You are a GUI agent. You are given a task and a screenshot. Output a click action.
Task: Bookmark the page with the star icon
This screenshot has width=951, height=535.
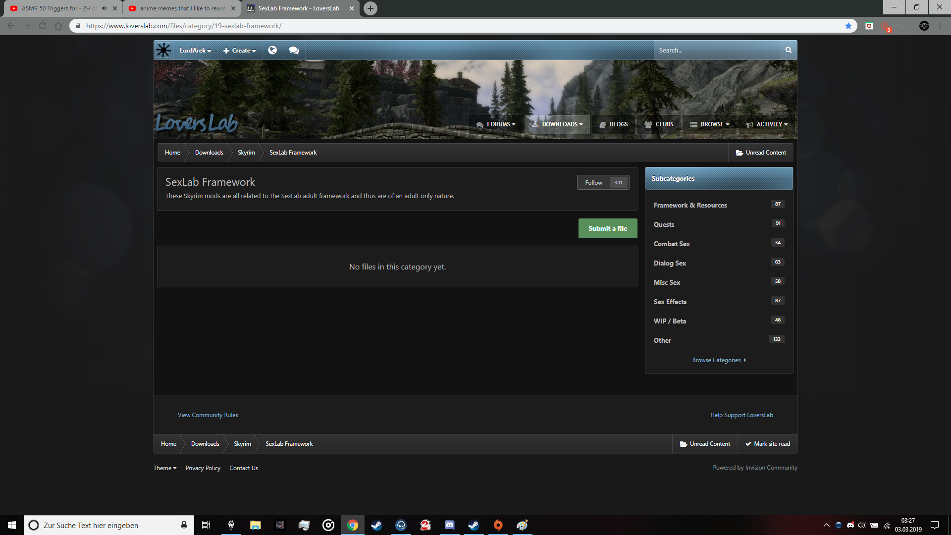848,26
